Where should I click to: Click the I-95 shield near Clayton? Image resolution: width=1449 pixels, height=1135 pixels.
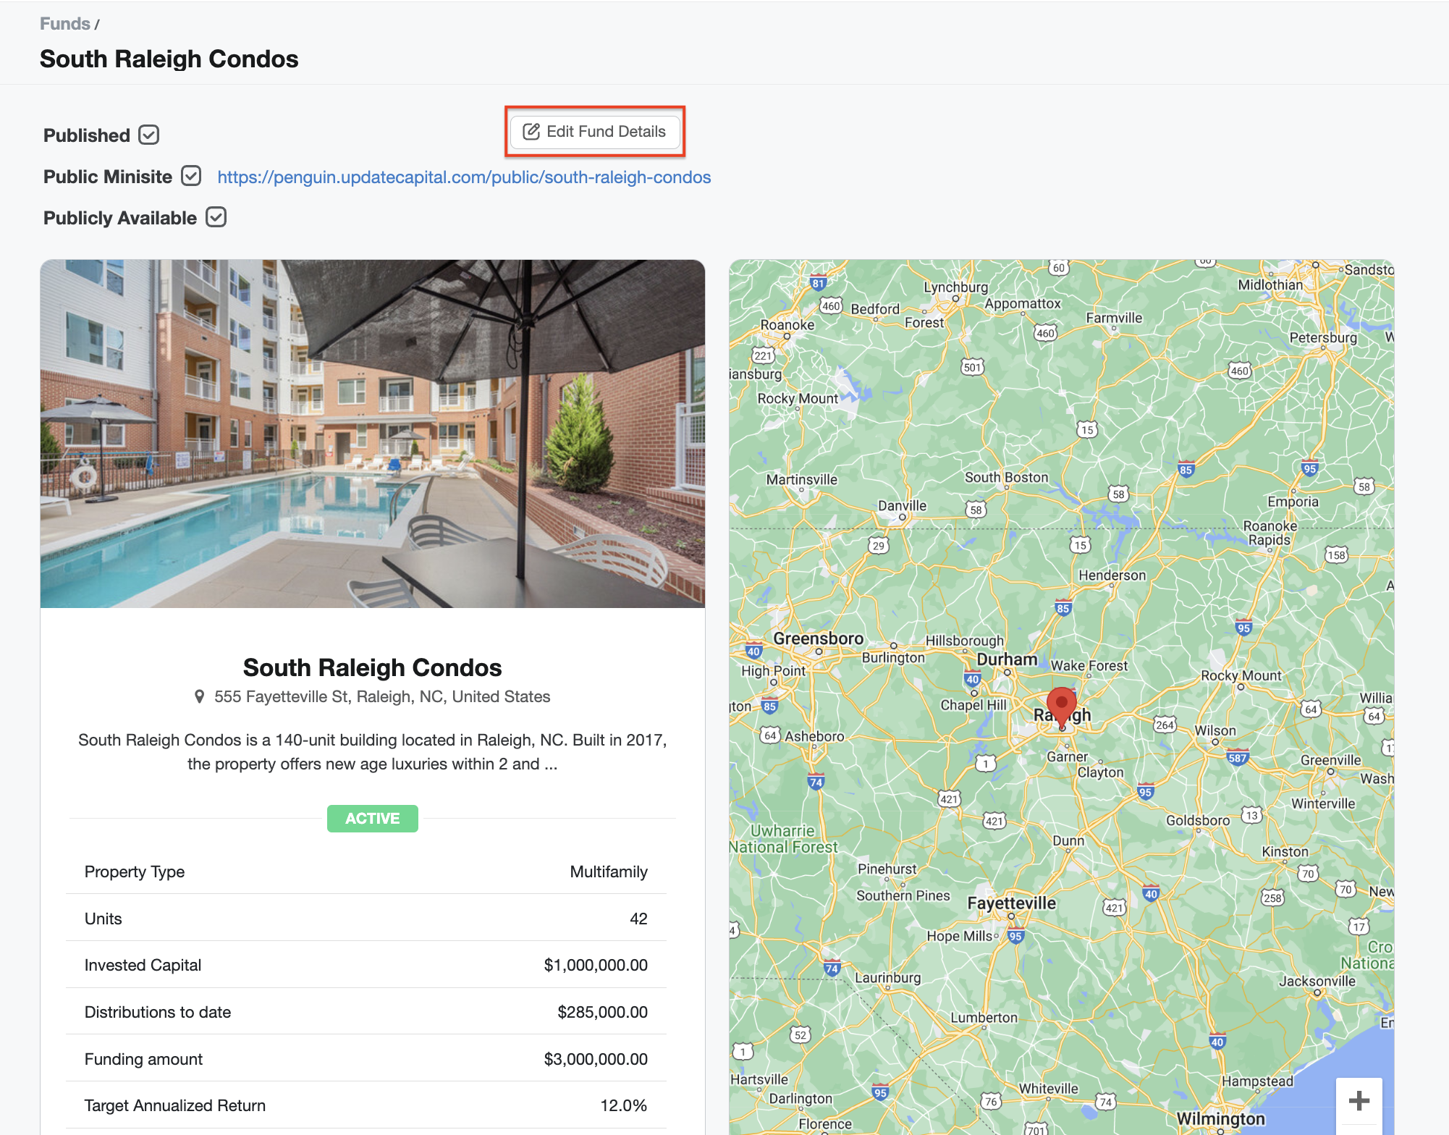tap(1145, 792)
